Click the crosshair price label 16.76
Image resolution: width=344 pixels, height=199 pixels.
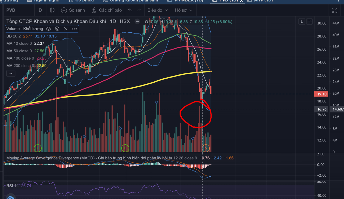click(x=322, y=109)
